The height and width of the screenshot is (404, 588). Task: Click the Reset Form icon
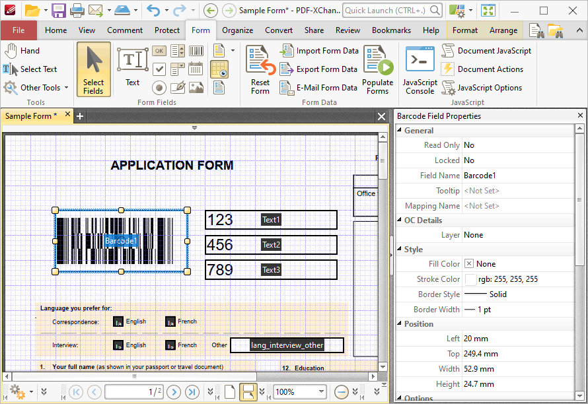260,70
